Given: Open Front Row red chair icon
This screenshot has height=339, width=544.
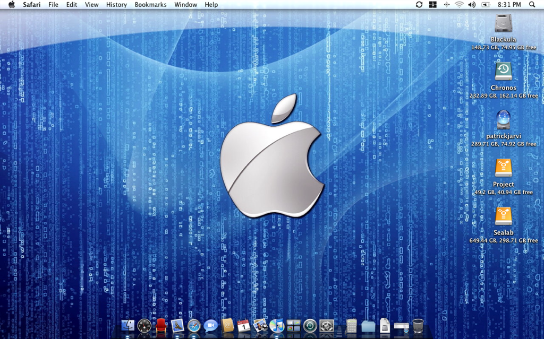Looking at the screenshot, I should coord(160,326).
